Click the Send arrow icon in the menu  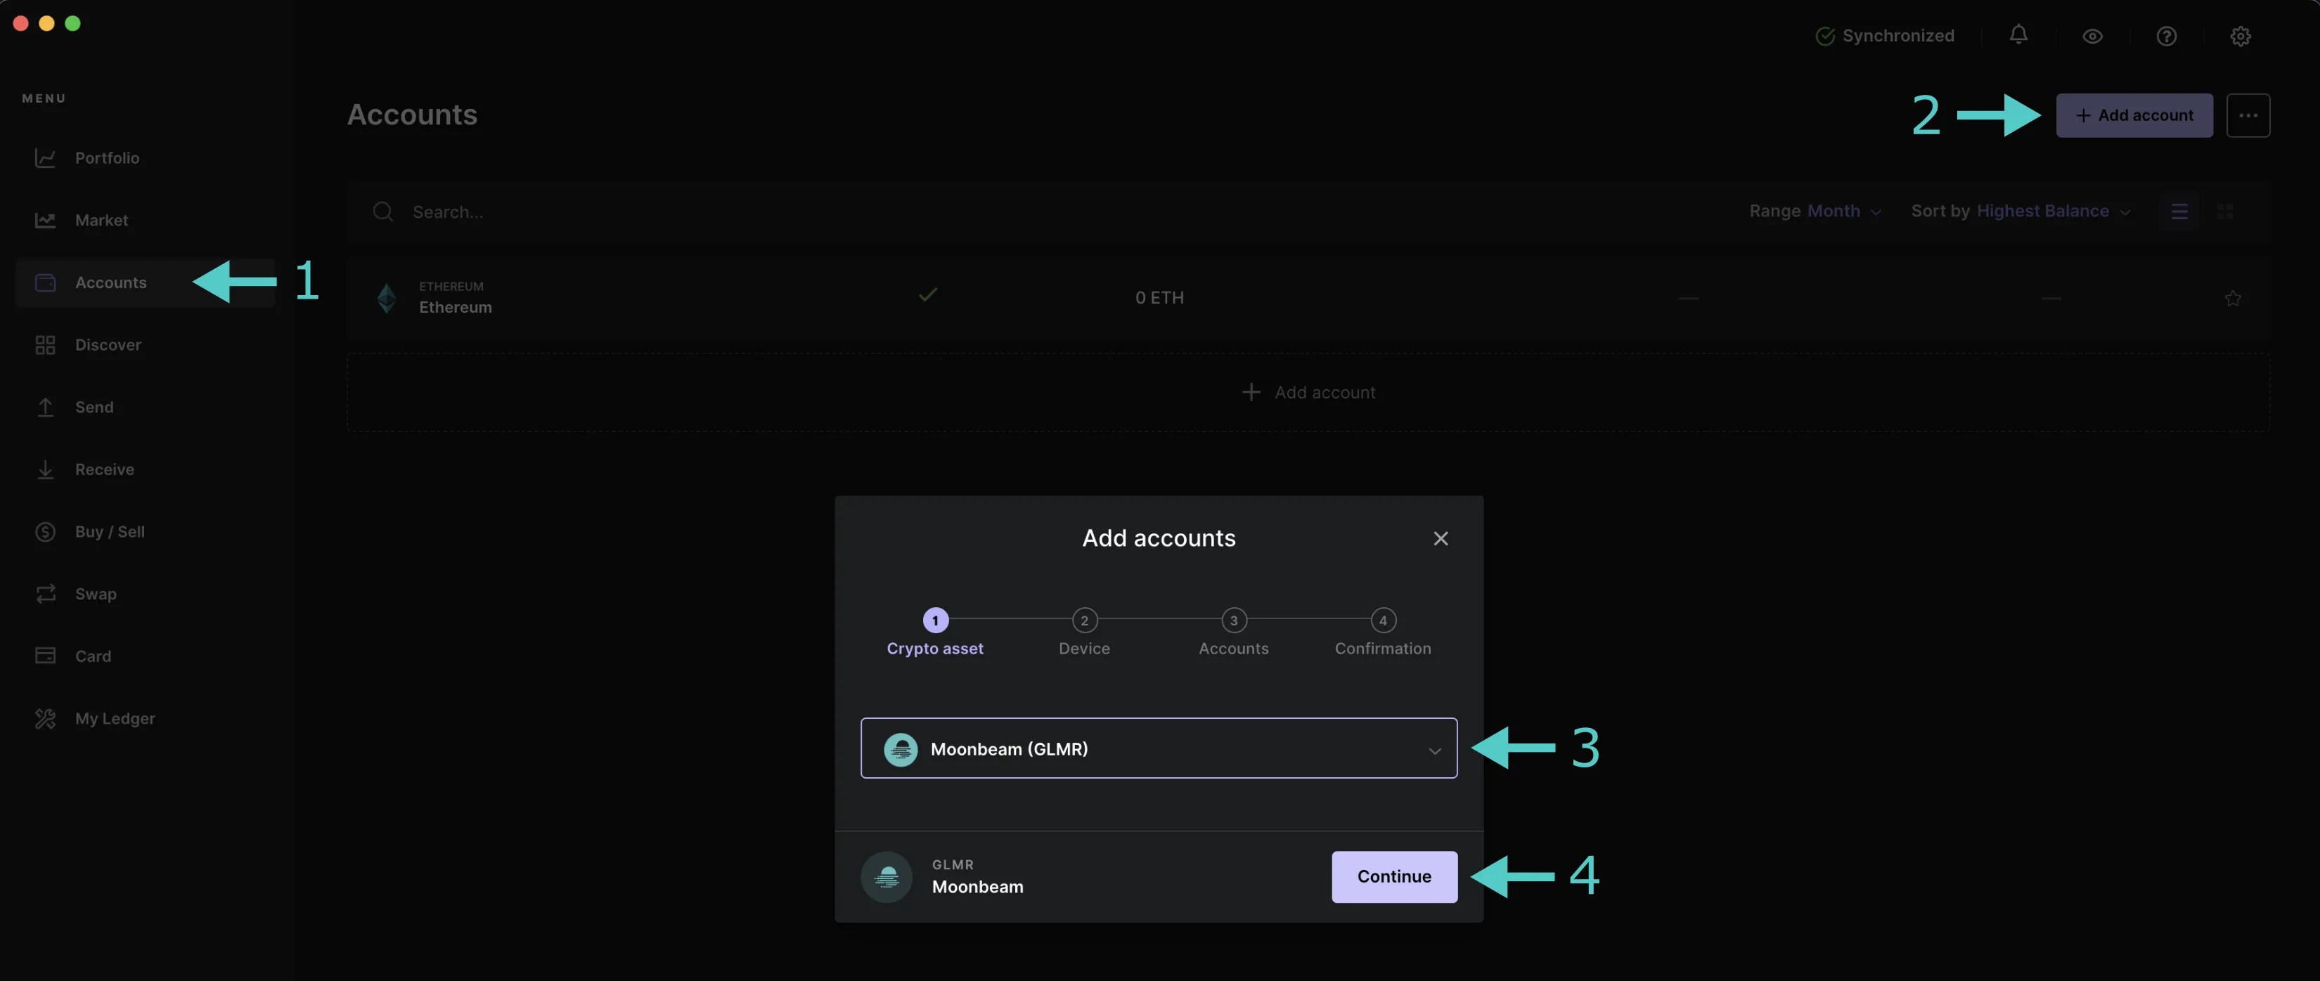pos(46,407)
